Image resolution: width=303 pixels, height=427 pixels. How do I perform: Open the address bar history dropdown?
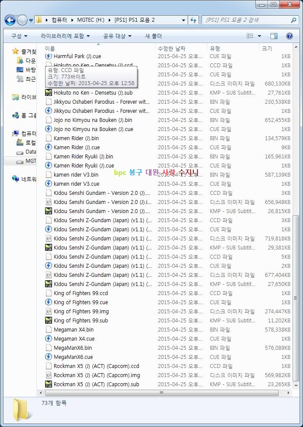click(184, 20)
